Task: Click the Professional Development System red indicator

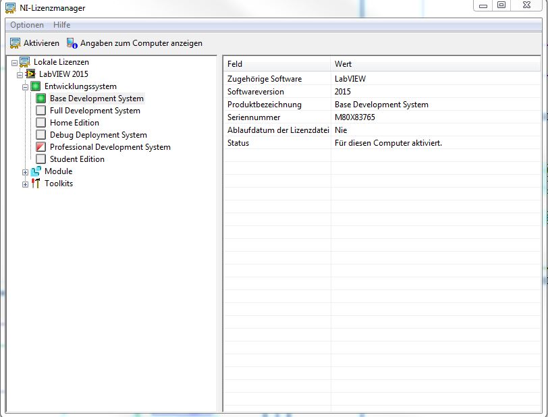Action: tap(41, 147)
